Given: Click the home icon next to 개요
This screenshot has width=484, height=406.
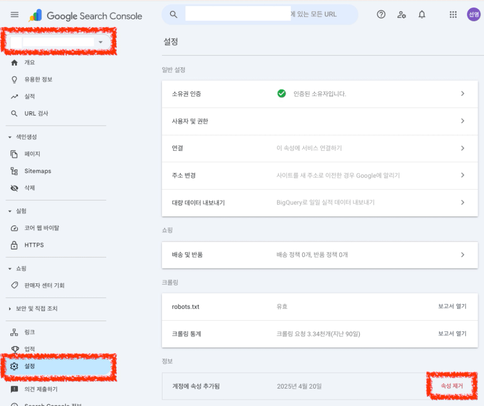Looking at the screenshot, I should 14,63.
